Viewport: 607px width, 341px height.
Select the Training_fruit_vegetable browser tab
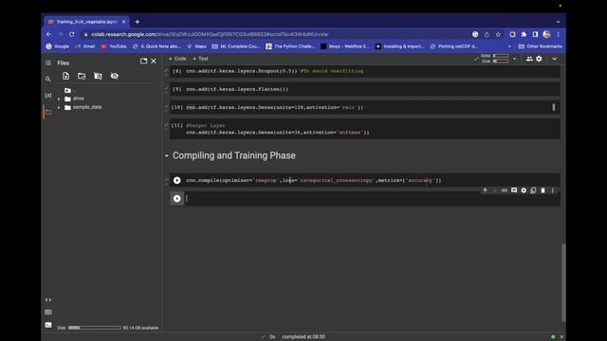(86, 22)
